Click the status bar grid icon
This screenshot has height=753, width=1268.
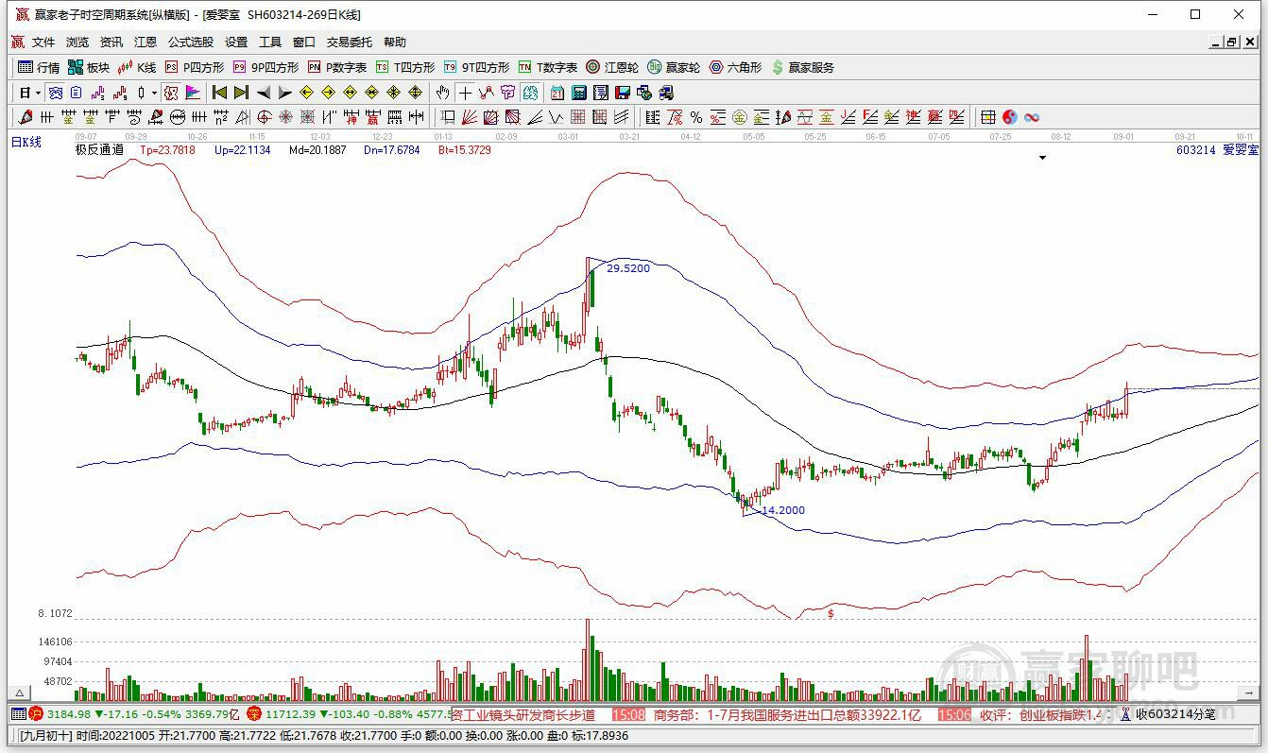click(19, 714)
